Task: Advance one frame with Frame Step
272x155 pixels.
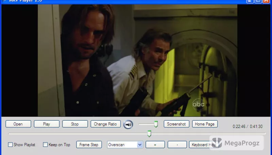Action: (89, 144)
